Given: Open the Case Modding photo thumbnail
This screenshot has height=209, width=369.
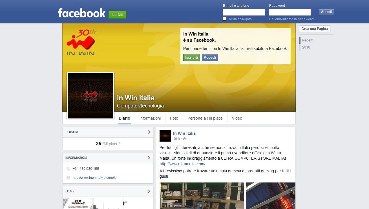Looking at the screenshot, I should pyautogui.click(x=78, y=203).
